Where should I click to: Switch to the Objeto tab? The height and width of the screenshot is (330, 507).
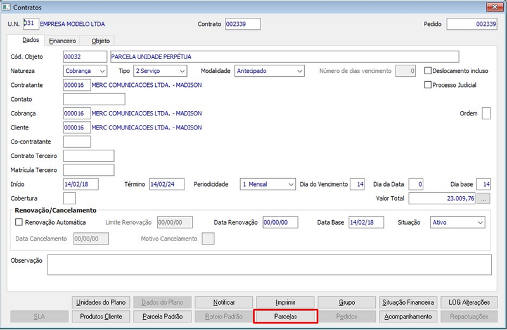101,41
